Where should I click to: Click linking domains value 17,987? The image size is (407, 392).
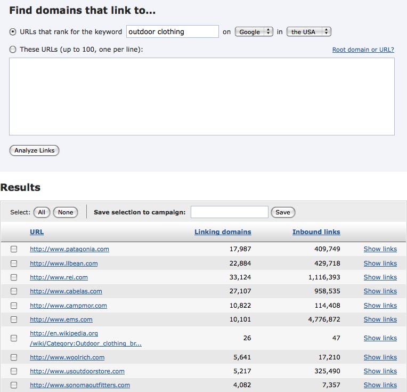click(240, 249)
